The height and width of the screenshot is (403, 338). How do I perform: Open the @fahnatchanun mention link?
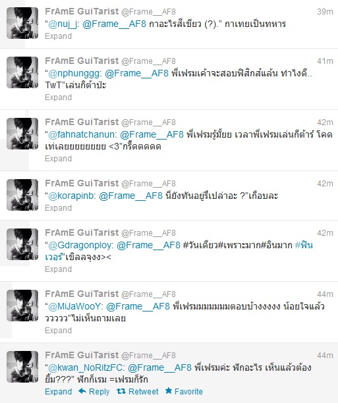(82, 135)
